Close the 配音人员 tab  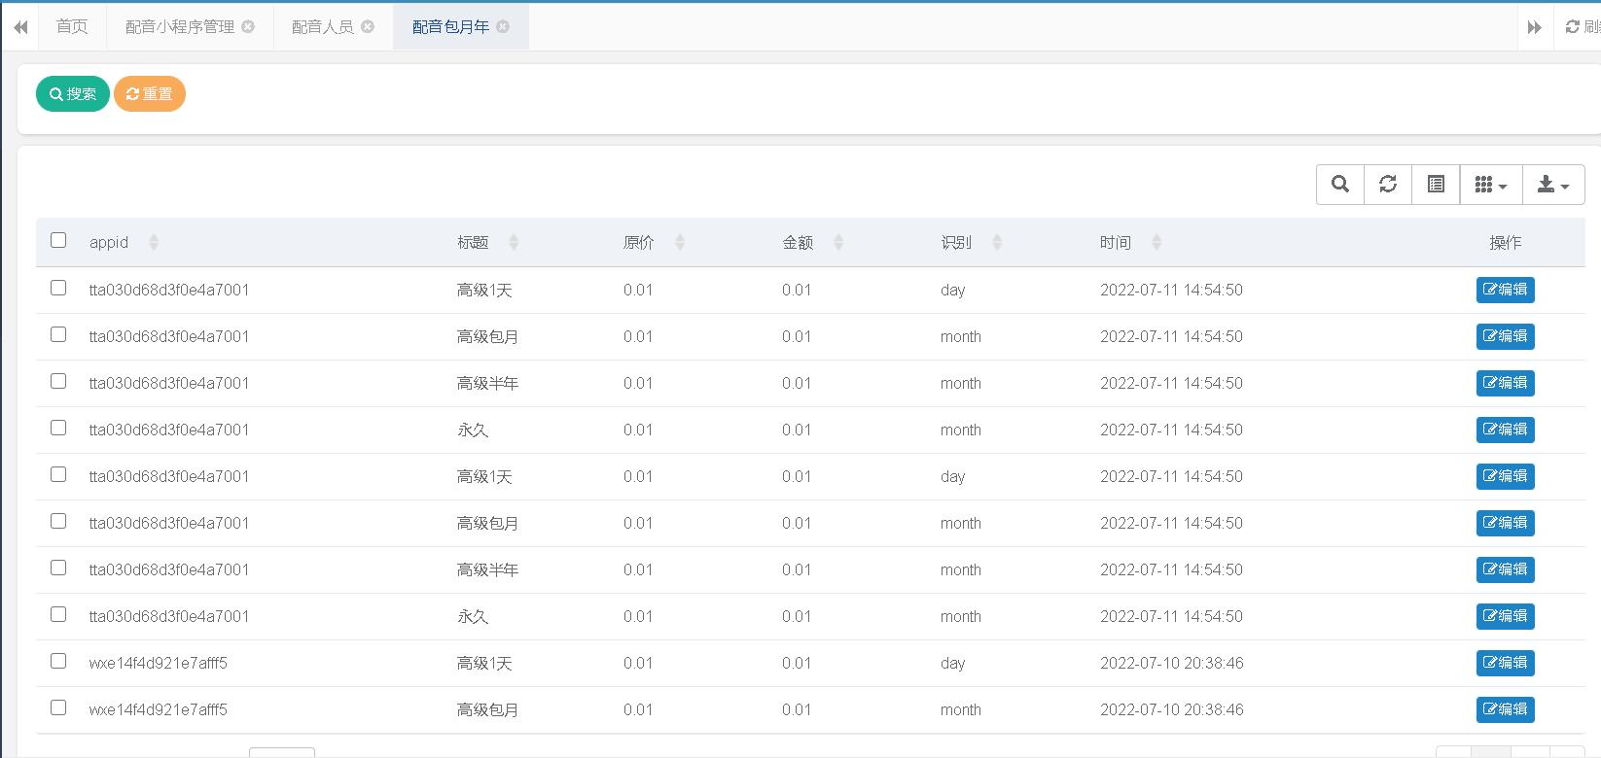tap(368, 27)
